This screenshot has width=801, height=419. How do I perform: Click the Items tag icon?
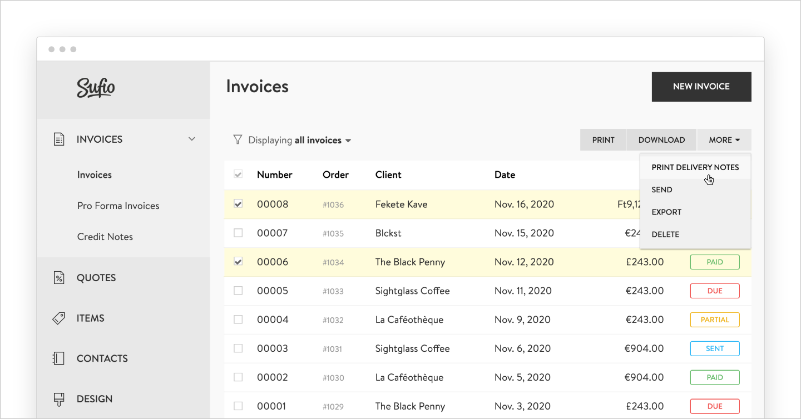[x=58, y=318]
